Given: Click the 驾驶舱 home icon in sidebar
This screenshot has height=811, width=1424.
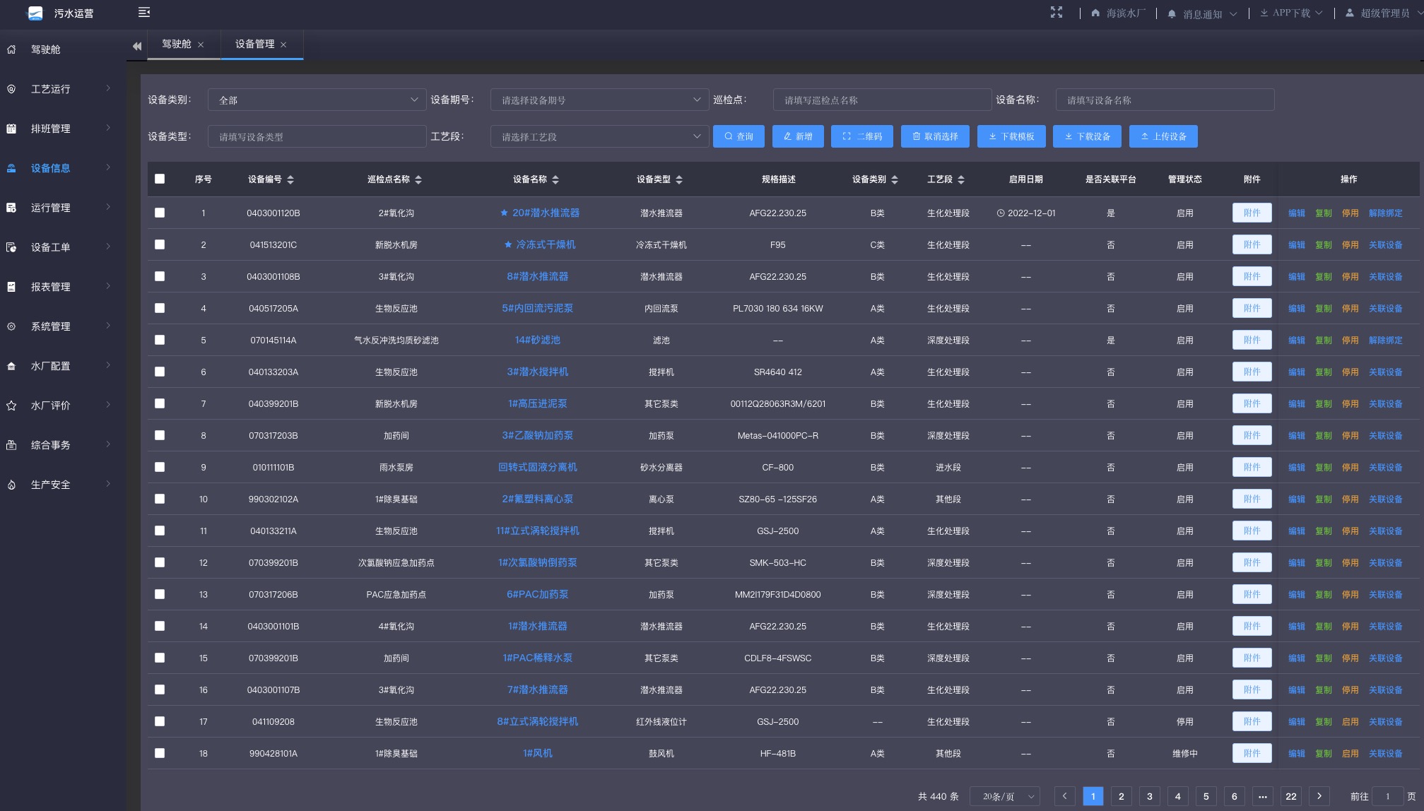Looking at the screenshot, I should 11,49.
